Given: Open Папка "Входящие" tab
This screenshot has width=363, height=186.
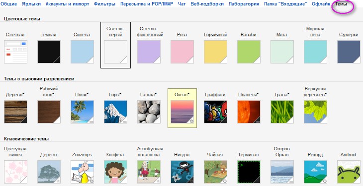Looking at the screenshot, I should point(285,4).
